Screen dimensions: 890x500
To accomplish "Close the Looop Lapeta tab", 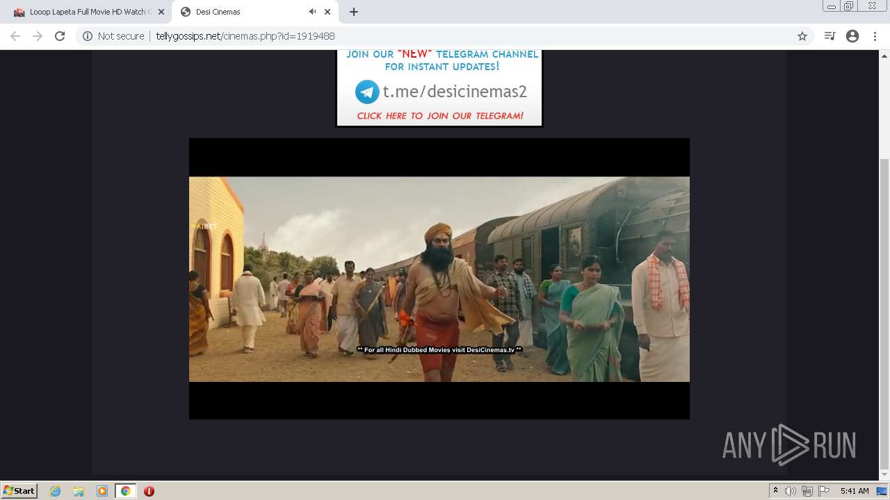I will (x=161, y=12).
